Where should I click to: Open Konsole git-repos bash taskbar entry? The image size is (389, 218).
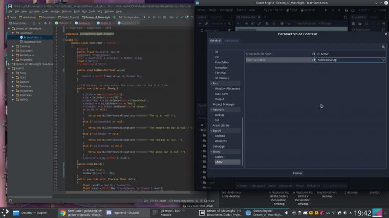tap(174, 213)
